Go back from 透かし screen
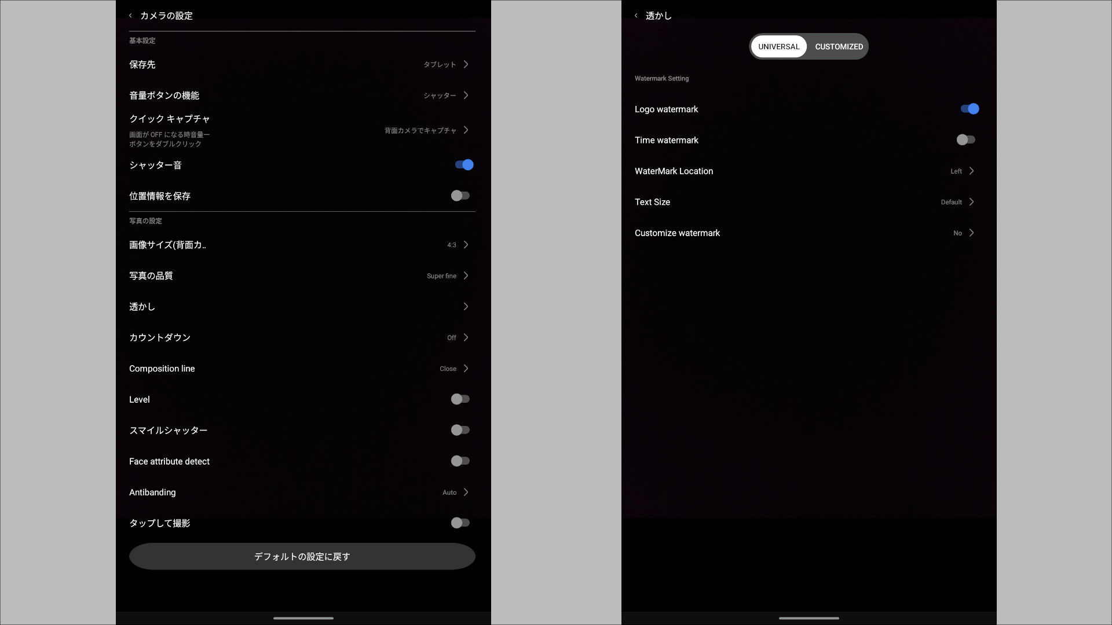Screen dimensions: 1112x625 [636, 16]
